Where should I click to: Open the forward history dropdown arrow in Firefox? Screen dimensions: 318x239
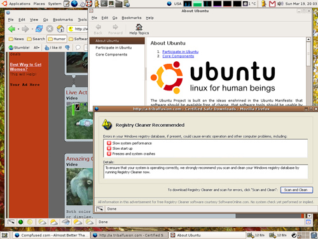pyautogui.click(x=32, y=29)
